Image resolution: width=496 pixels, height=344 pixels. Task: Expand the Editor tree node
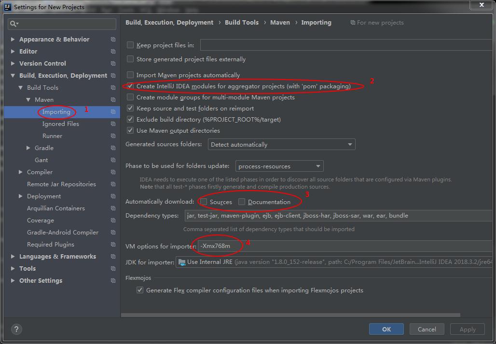(x=13, y=51)
